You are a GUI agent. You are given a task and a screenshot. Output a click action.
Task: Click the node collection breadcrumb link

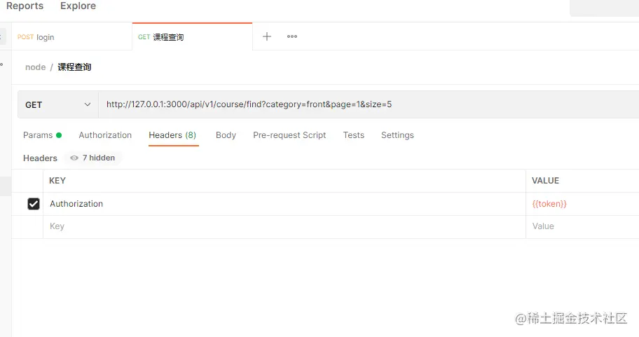pos(36,67)
